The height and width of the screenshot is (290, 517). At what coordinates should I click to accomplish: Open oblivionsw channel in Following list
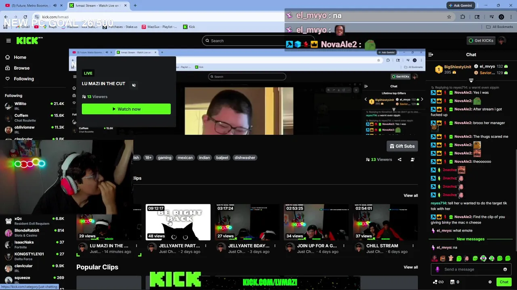34,130
